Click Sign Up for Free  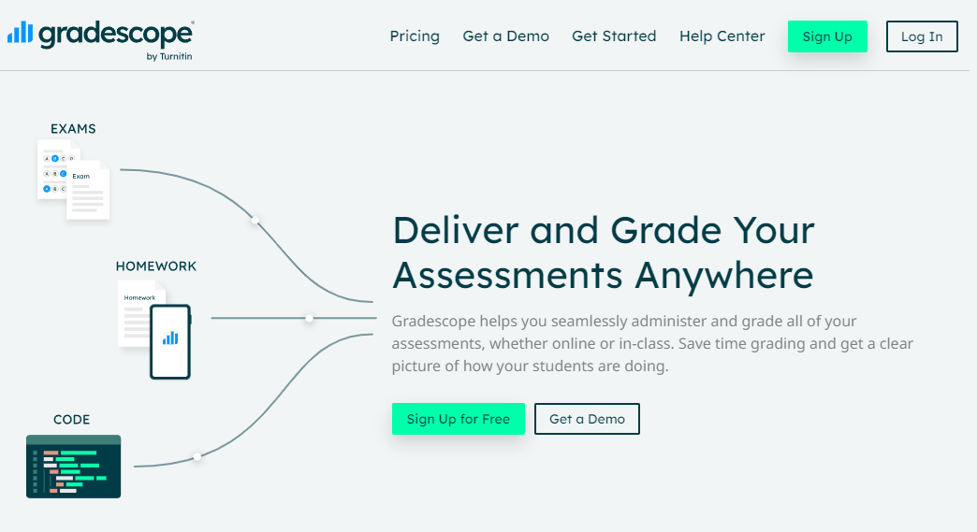pyautogui.click(x=459, y=419)
